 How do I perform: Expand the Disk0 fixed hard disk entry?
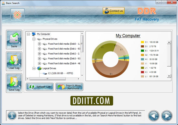[x=39, y=44]
